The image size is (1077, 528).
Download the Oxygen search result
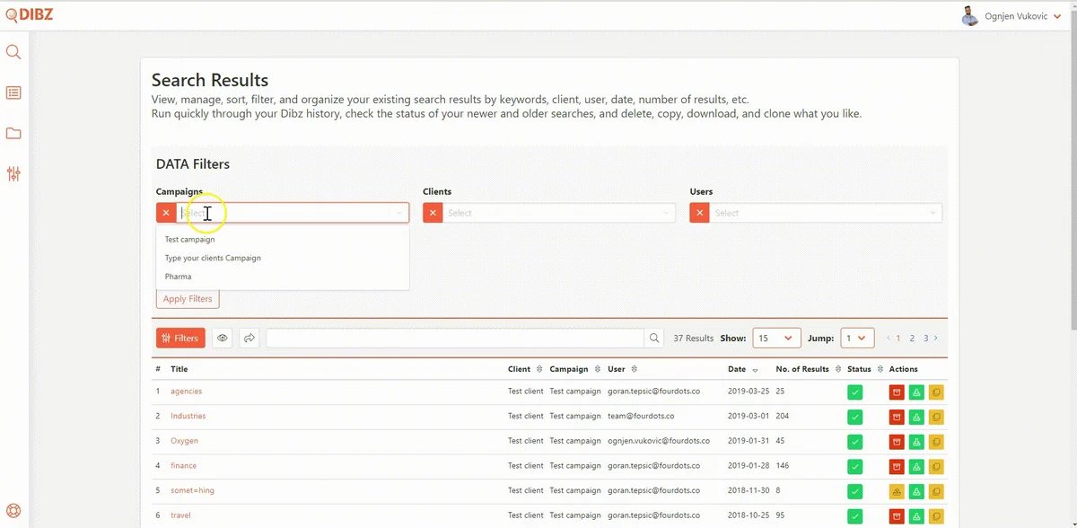(x=916, y=442)
